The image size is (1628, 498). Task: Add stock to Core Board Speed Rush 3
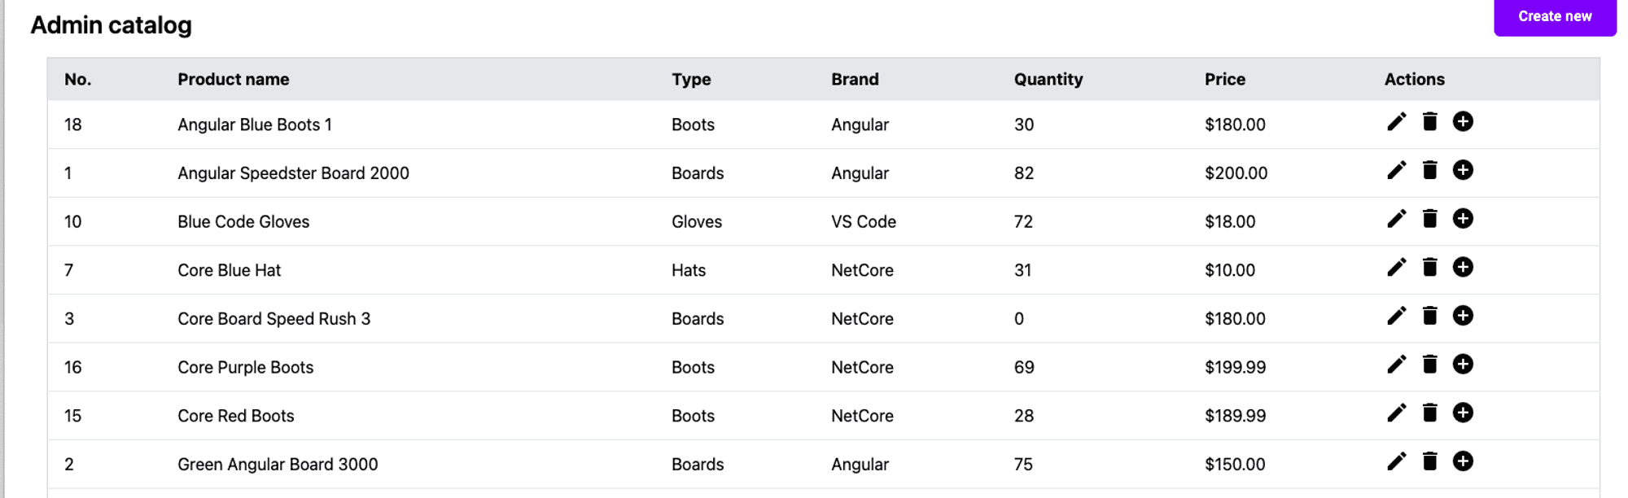click(1463, 316)
